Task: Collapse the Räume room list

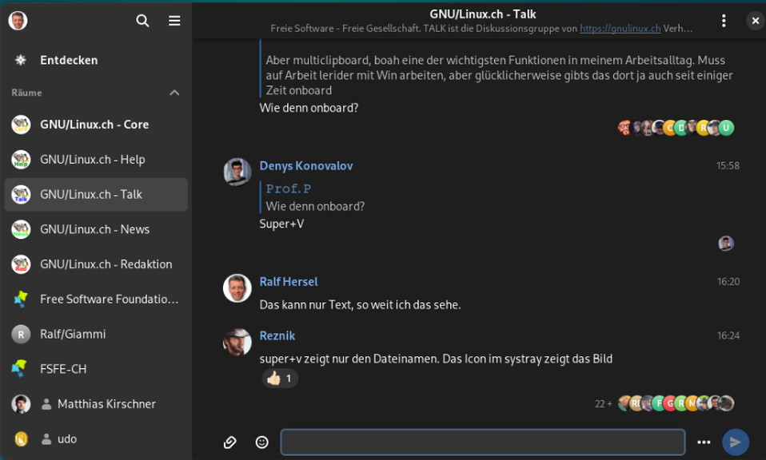Action: (174, 93)
